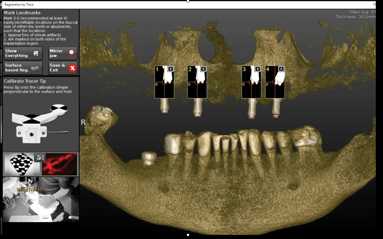Select landmark 4 cross-section thumbnail
This screenshot has width=383, height=239.
tap(275, 82)
